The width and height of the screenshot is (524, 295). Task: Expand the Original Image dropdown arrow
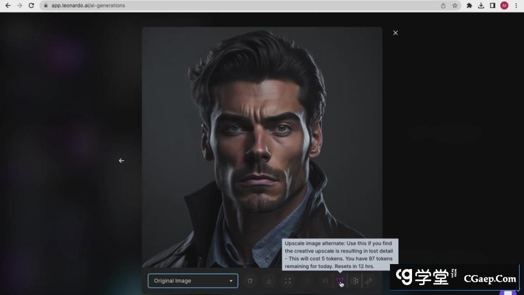click(231, 281)
